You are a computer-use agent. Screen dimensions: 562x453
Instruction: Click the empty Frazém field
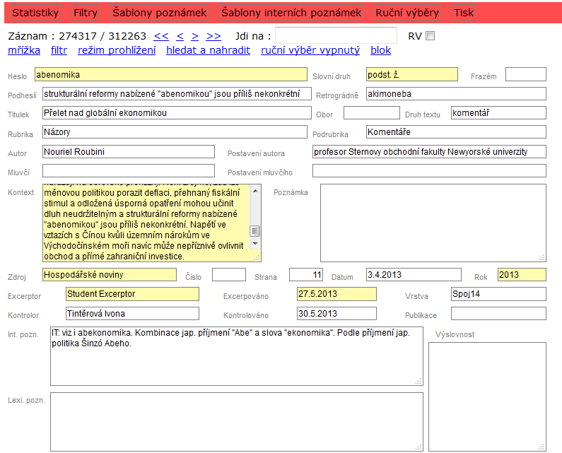pos(526,74)
